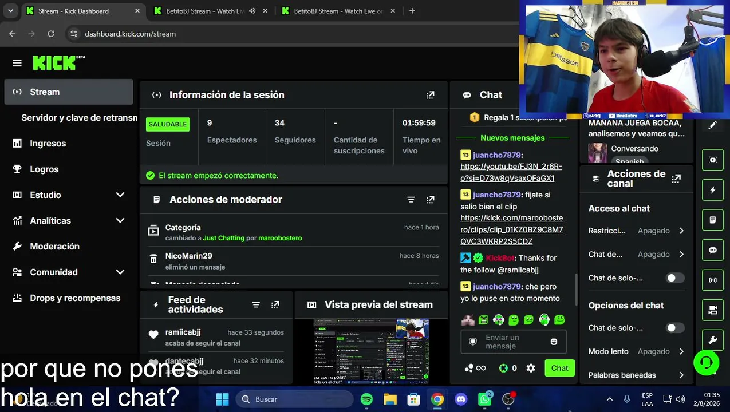Open the browser tab search dropdown
The height and width of the screenshot is (412, 730).
(x=10, y=11)
